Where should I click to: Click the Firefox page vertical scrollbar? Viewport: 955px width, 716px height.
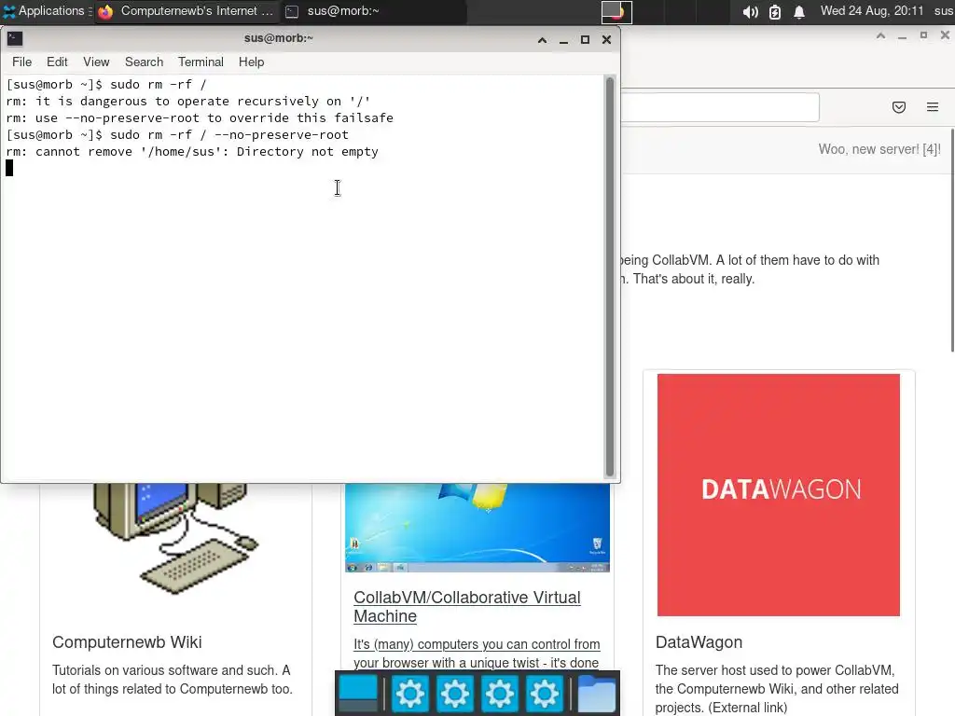pyautogui.click(x=952, y=241)
